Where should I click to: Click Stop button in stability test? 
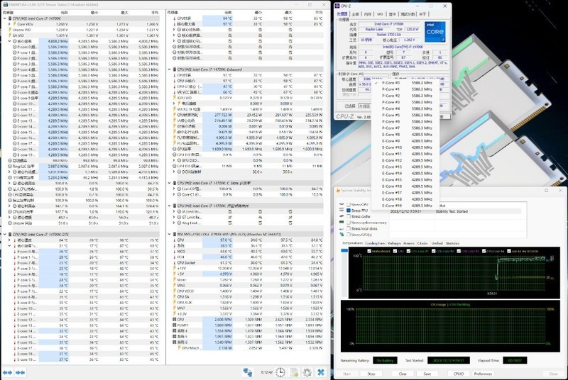[x=371, y=374]
